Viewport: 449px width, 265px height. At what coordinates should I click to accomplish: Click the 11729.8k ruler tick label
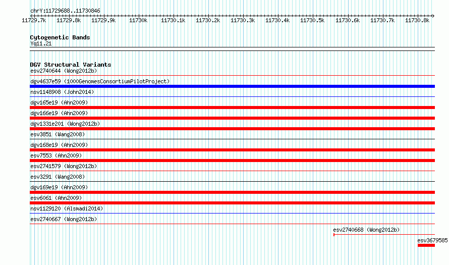pyautogui.click(x=69, y=20)
